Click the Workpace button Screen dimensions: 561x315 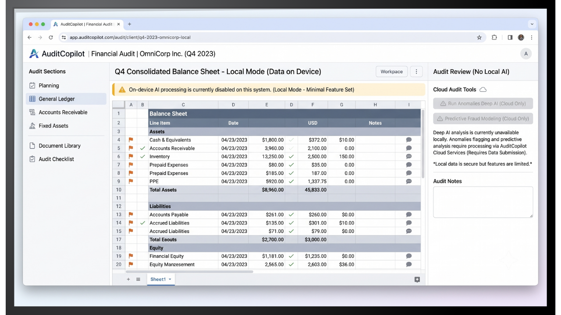(391, 72)
